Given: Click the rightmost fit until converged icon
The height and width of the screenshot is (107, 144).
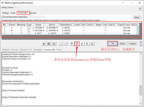Looking at the screenshot, I should [x=92, y=44].
